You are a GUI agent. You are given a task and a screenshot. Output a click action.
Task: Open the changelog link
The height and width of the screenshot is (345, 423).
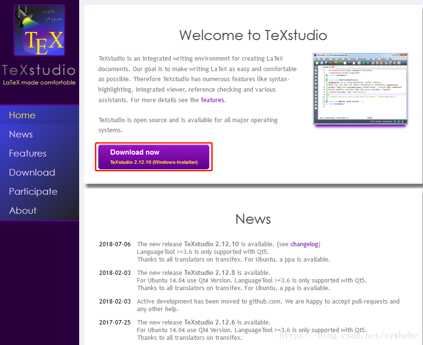(x=304, y=244)
